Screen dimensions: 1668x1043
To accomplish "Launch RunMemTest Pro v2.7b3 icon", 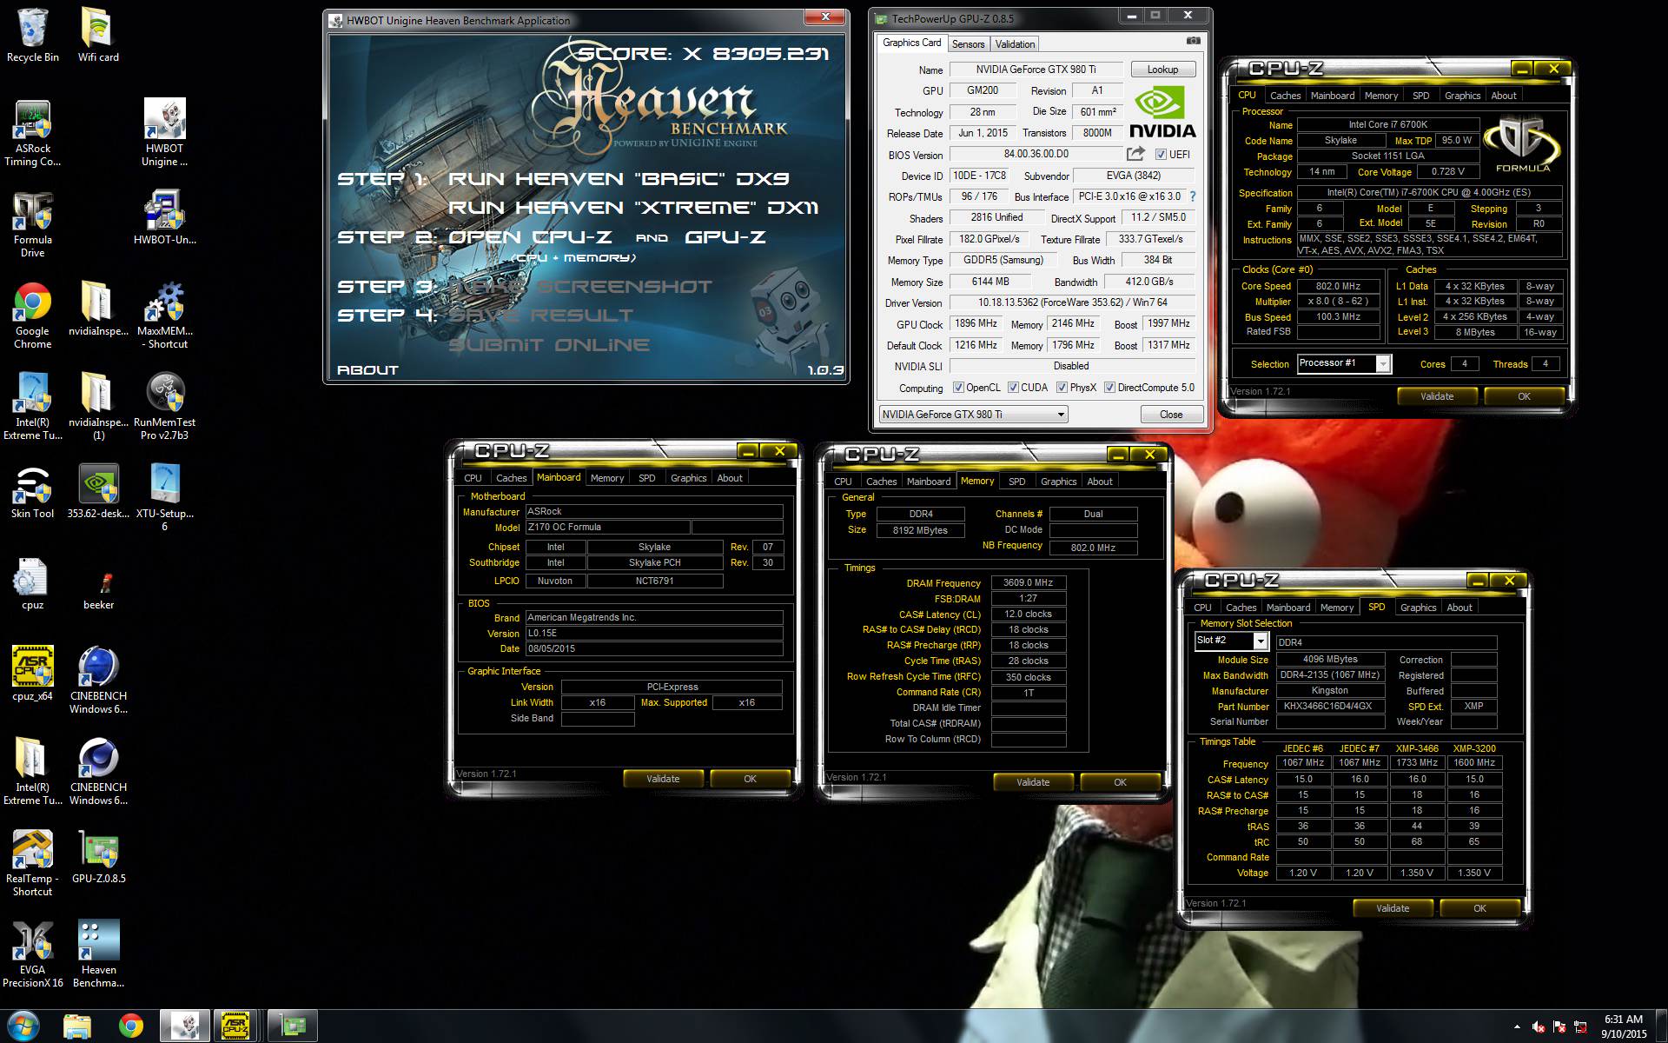I will pyautogui.click(x=165, y=406).
